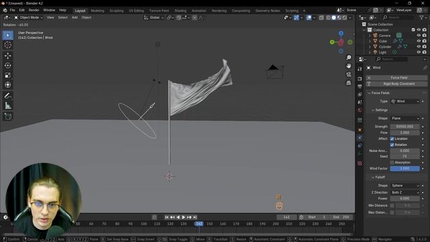Open the Physics properties tab icon
The height and width of the screenshot is (242, 430).
(x=360, y=138)
